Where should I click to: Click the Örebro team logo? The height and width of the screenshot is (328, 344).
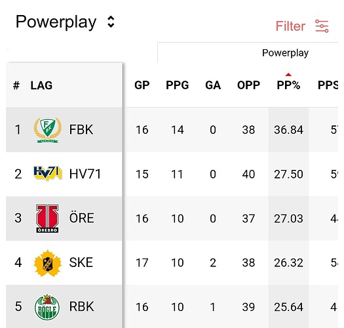[x=47, y=218]
